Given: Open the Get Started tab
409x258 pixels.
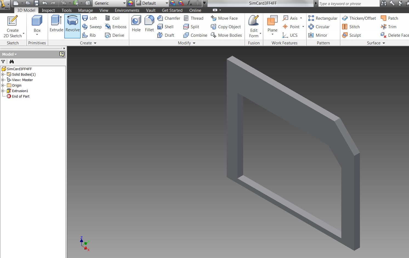Looking at the screenshot, I should point(172,10).
